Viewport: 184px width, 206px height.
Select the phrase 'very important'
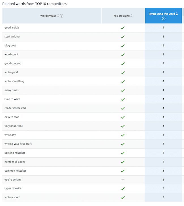(14, 126)
